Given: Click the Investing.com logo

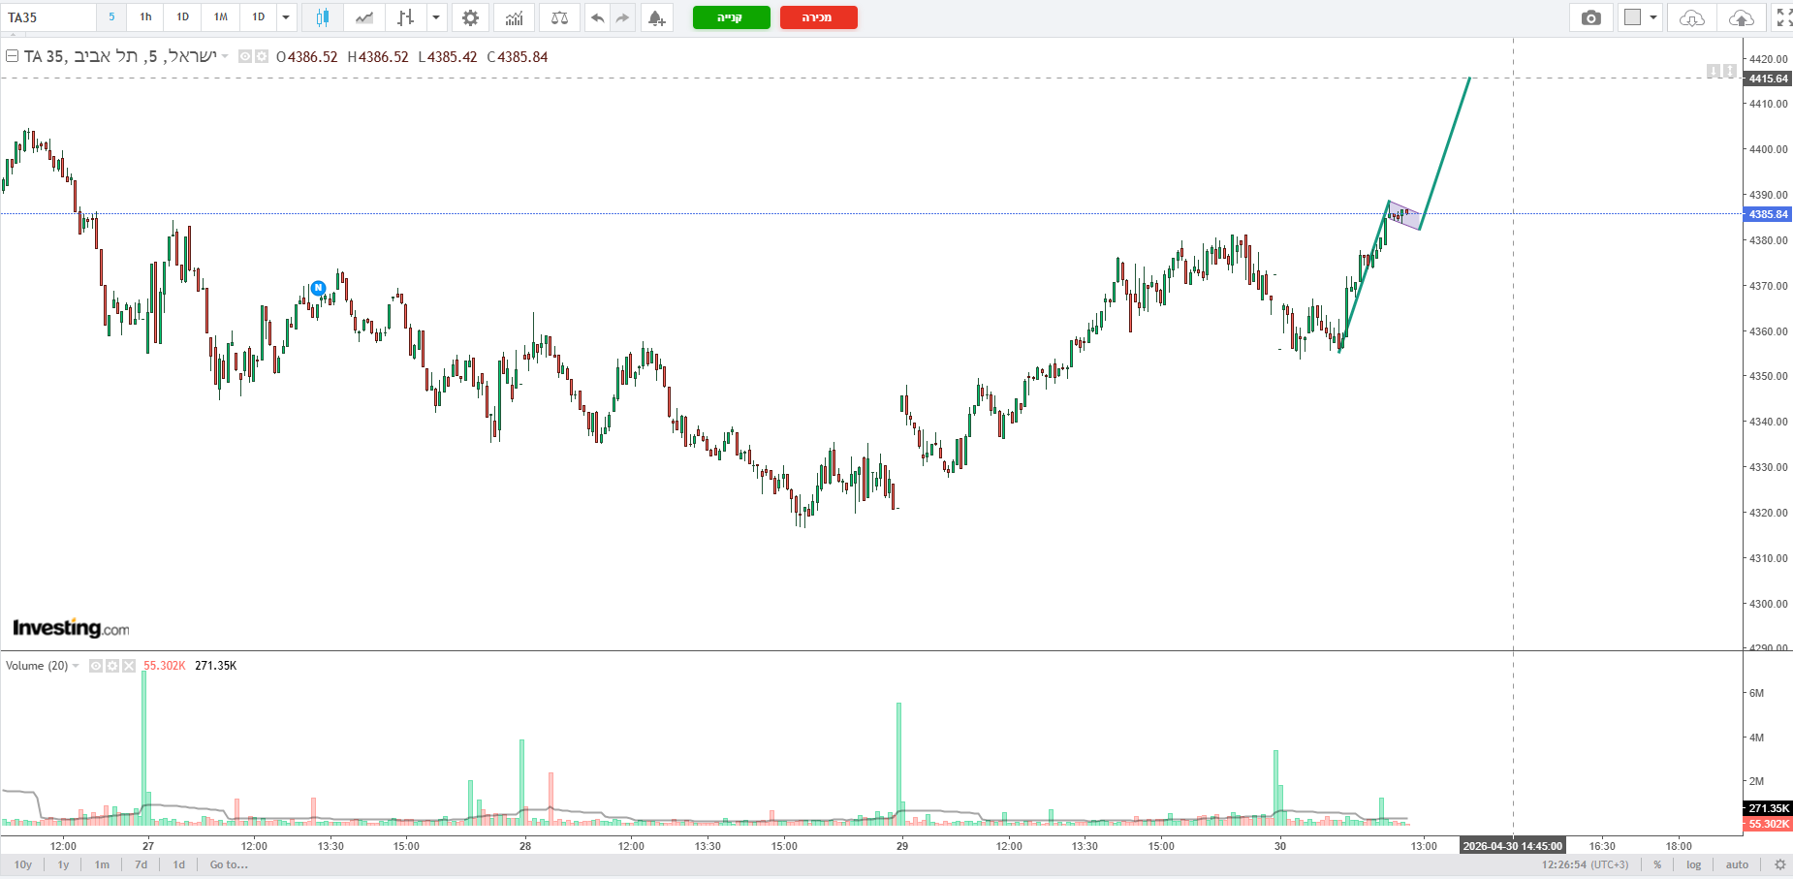Looking at the screenshot, I should 71,628.
